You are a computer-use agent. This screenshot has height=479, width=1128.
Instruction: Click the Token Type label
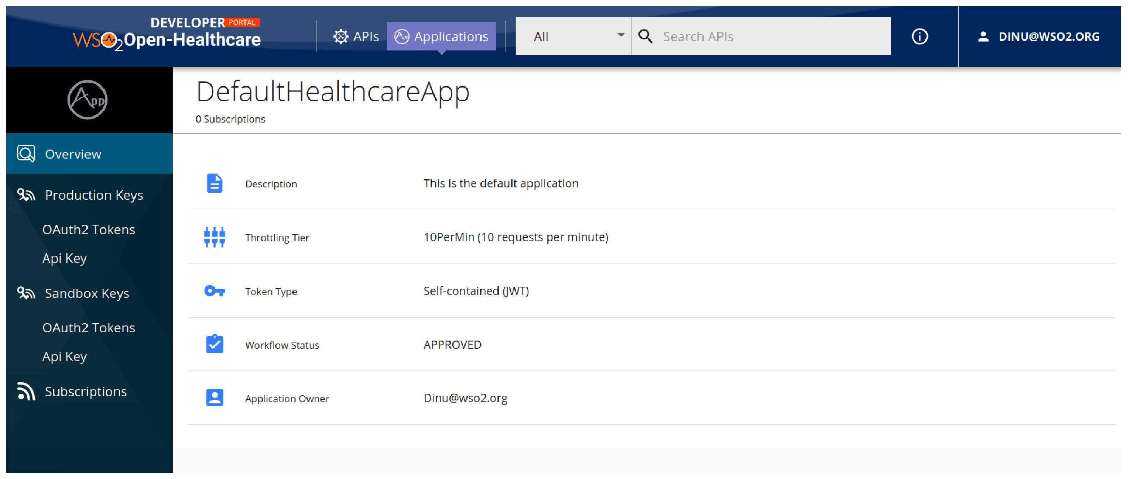click(x=271, y=291)
